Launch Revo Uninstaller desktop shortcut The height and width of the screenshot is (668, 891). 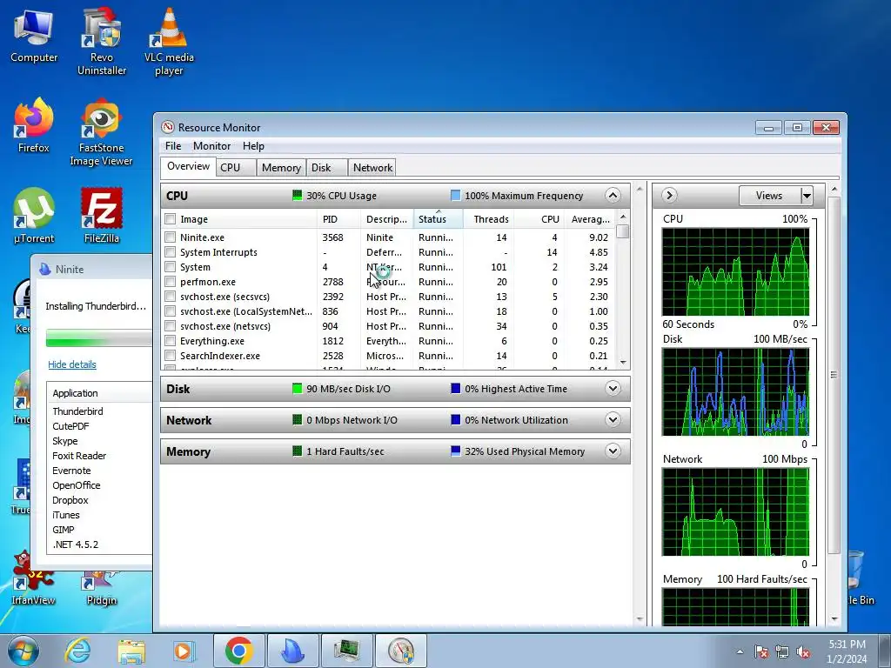(x=102, y=43)
